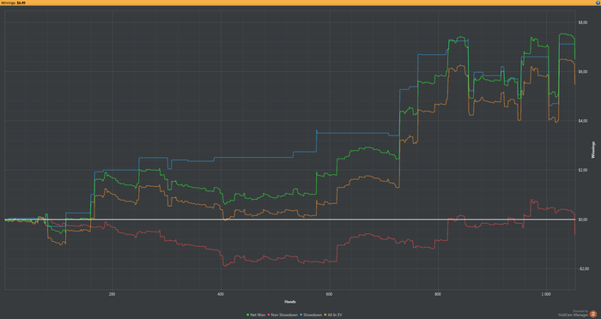Click the 1 000 hands axis label
601x319 pixels.
pos(546,294)
